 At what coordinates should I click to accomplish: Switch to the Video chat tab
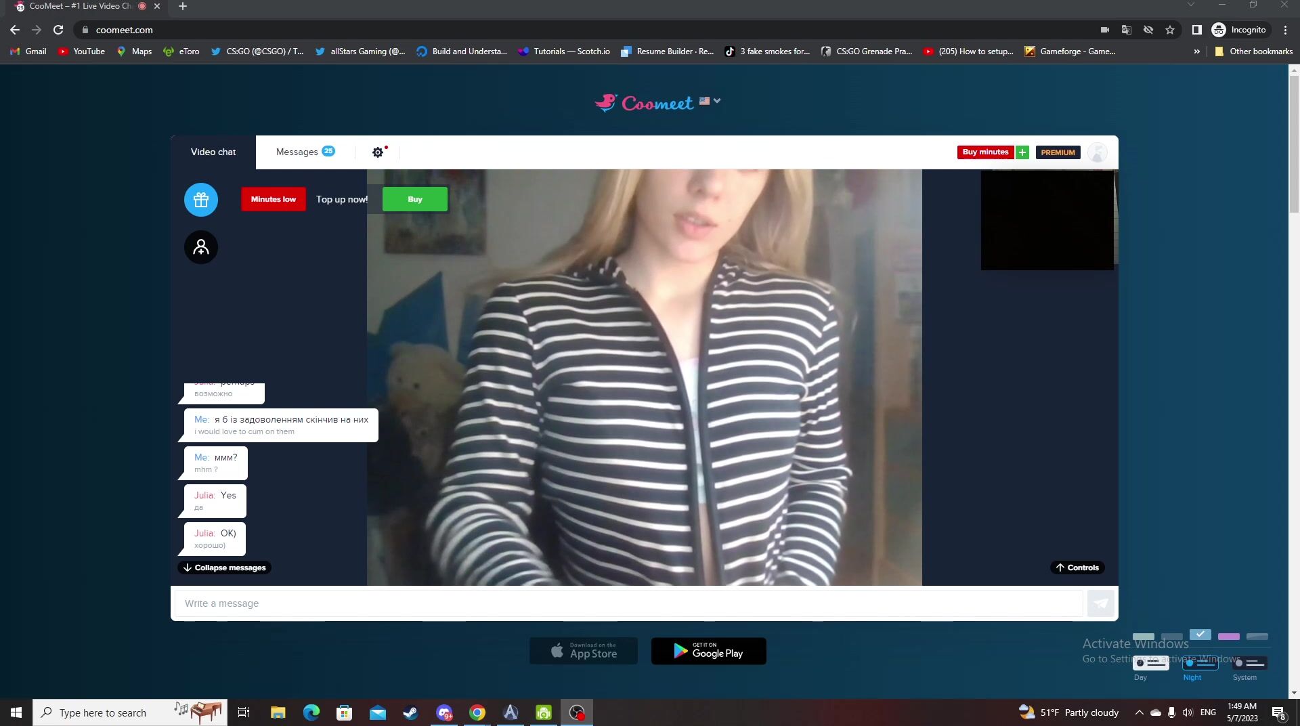[213, 152]
